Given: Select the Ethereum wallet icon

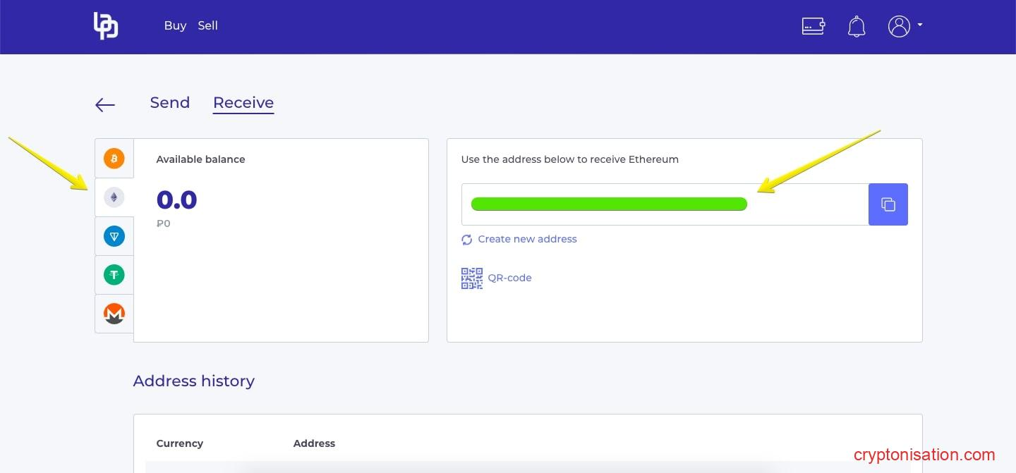Looking at the screenshot, I should click(114, 197).
